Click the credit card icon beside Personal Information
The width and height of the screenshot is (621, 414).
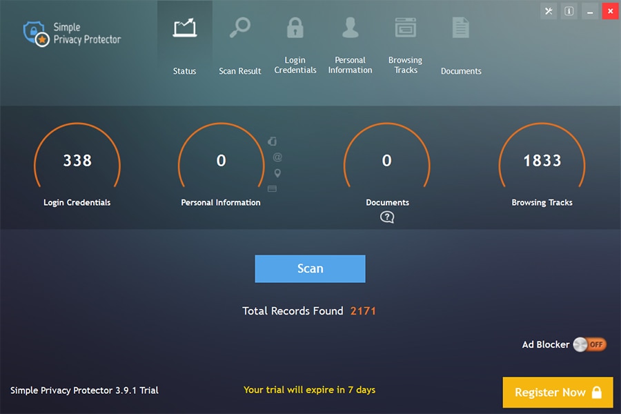(272, 188)
